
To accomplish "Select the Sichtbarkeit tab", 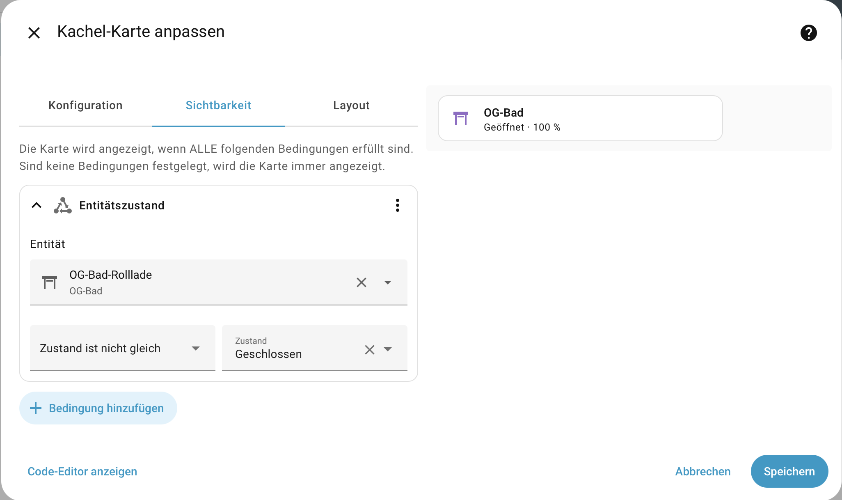I will tap(218, 106).
